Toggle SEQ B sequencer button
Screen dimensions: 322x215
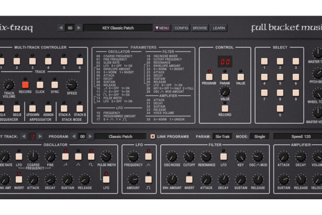[x=17, y=109]
